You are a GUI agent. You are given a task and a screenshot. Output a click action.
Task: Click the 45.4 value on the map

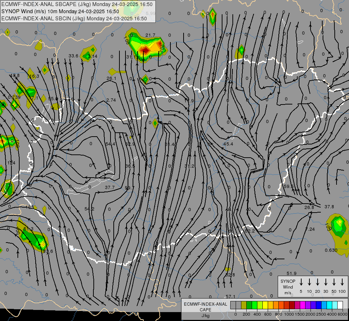[228, 144]
